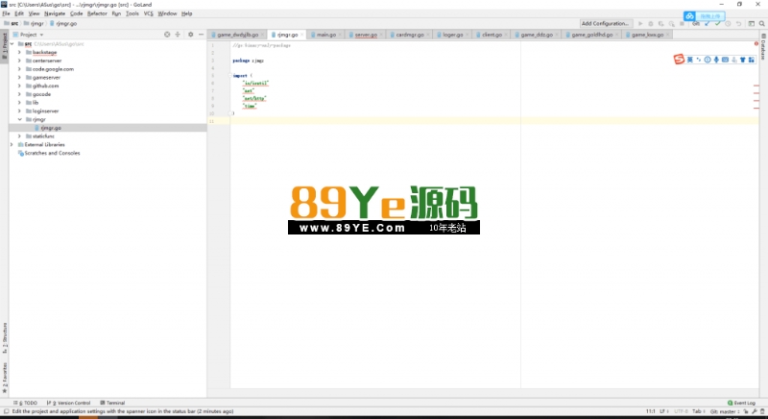The image size is (768, 419).
Task: Click the toolbox grid icon on Sogou bar
Action: point(752,60)
